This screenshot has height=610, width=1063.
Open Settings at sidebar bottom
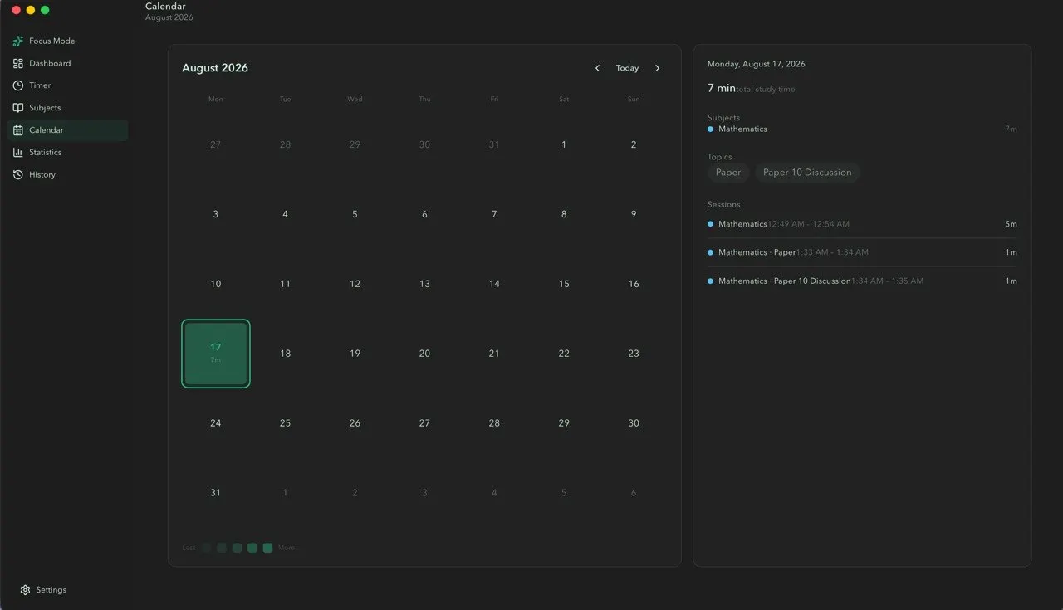point(43,590)
